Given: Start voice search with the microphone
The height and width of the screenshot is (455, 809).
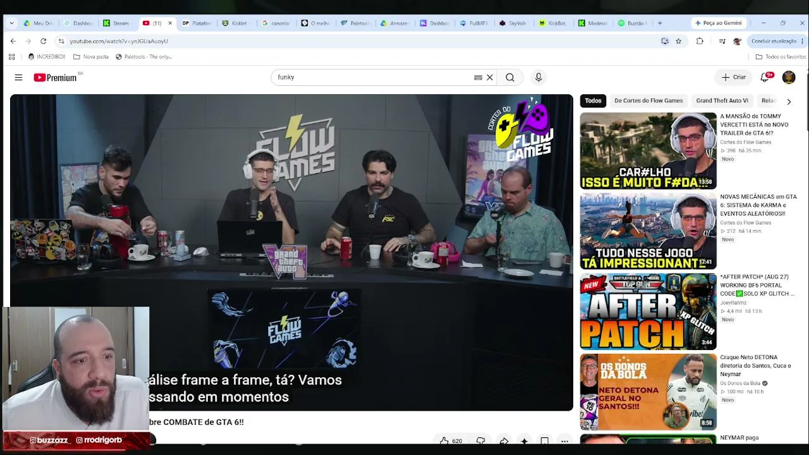Looking at the screenshot, I should (538, 77).
